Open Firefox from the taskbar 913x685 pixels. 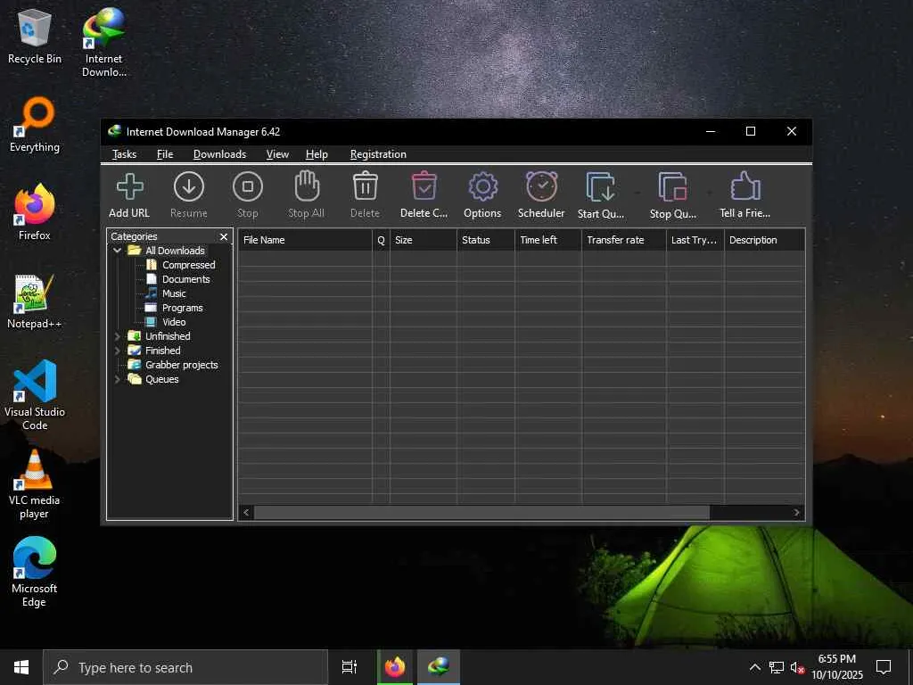(x=394, y=667)
